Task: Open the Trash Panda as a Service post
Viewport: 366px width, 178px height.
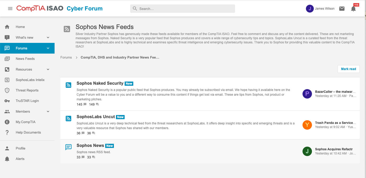Action: [x=336, y=123]
